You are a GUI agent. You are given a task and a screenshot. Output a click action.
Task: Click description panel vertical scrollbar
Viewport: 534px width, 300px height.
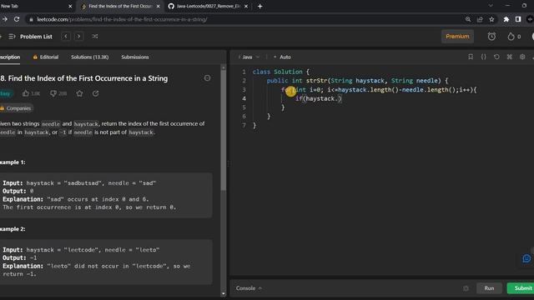pos(224,131)
